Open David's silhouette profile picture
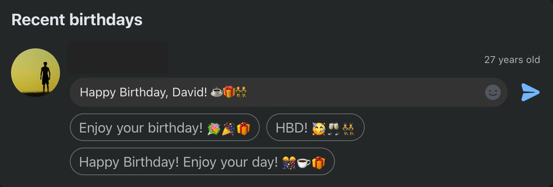This screenshot has height=187, width=553. 36,73
